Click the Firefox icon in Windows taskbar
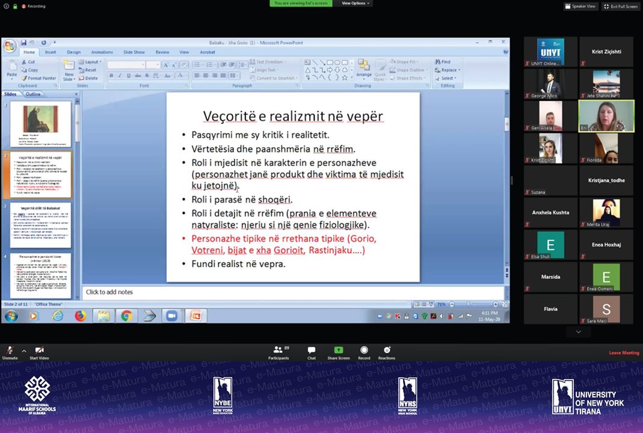The width and height of the screenshot is (643, 433). (81, 316)
